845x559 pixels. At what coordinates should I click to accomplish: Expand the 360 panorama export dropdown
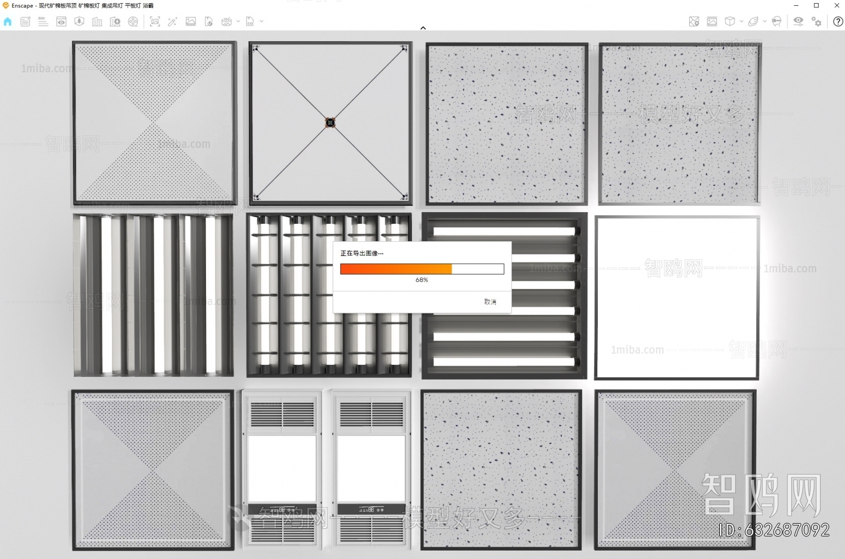238,22
